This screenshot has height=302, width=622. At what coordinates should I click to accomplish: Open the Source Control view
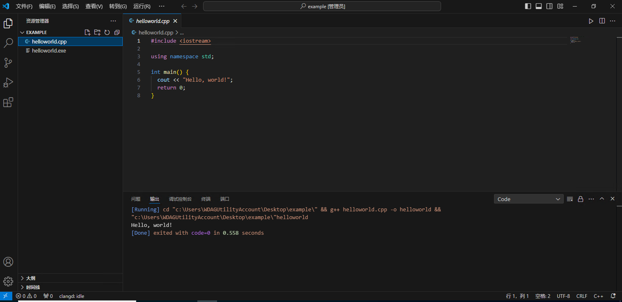coord(8,63)
